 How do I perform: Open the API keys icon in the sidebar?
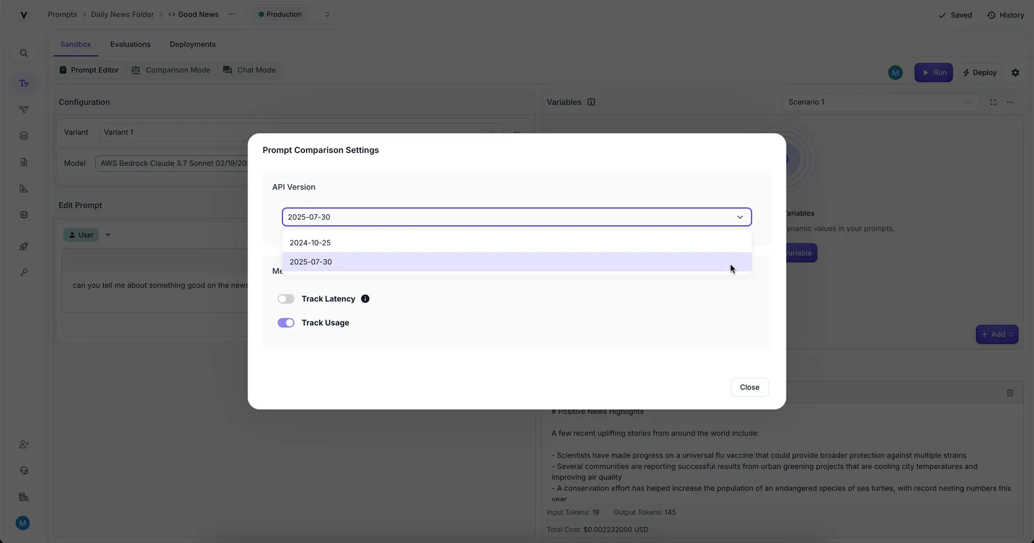coord(24,272)
